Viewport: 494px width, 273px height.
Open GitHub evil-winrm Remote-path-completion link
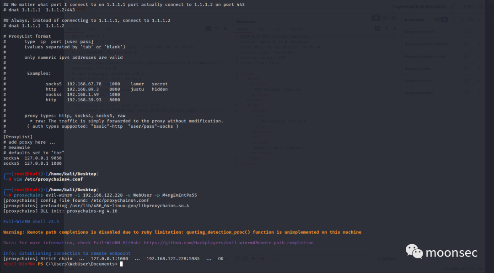(x=229, y=243)
